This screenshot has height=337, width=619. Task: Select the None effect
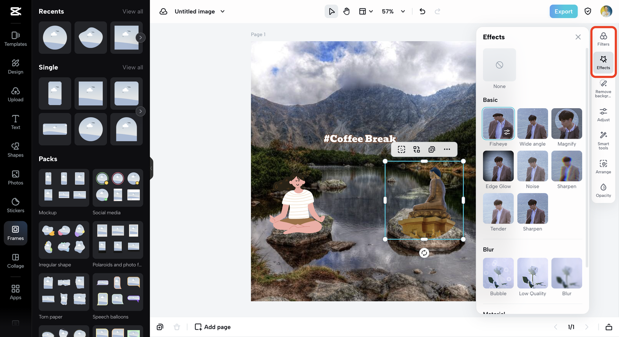(500, 65)
